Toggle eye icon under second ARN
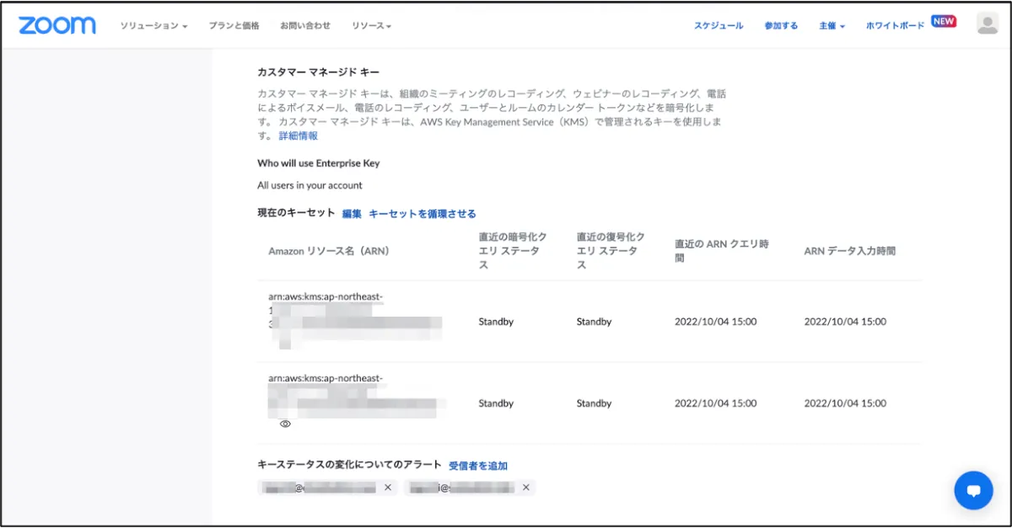Screen dimensions: 1012x528 tap(285, 424)
